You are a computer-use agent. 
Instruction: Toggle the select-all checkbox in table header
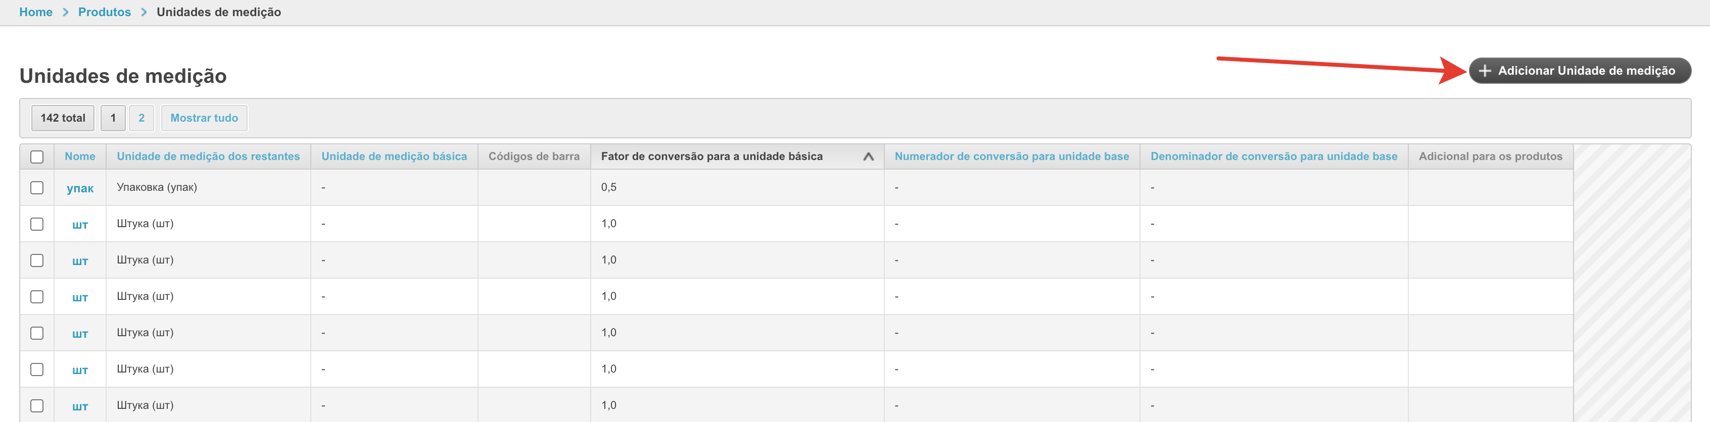click(37, 156)
